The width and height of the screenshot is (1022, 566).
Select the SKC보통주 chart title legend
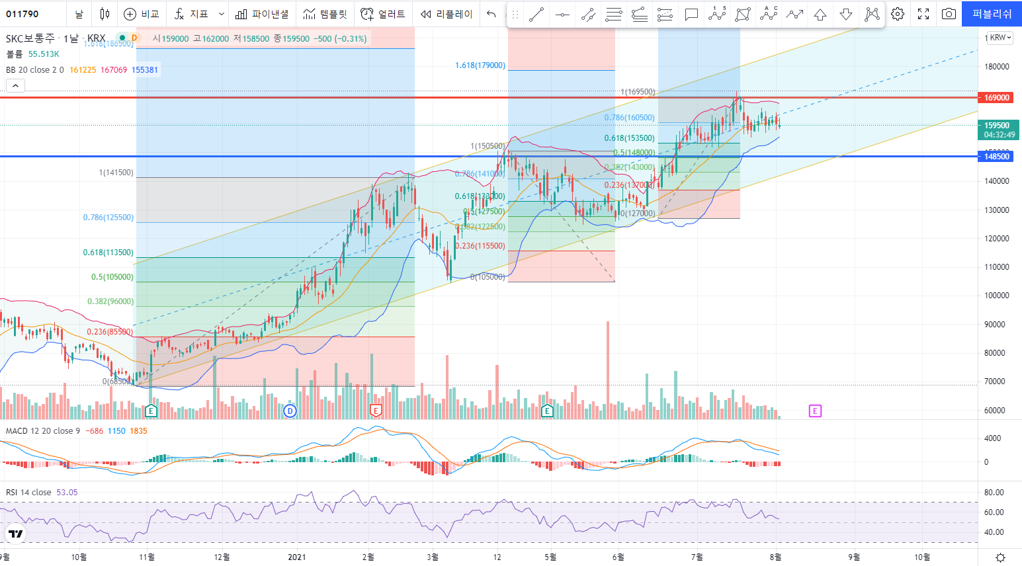pyautogui.click(x=56, y=38)
